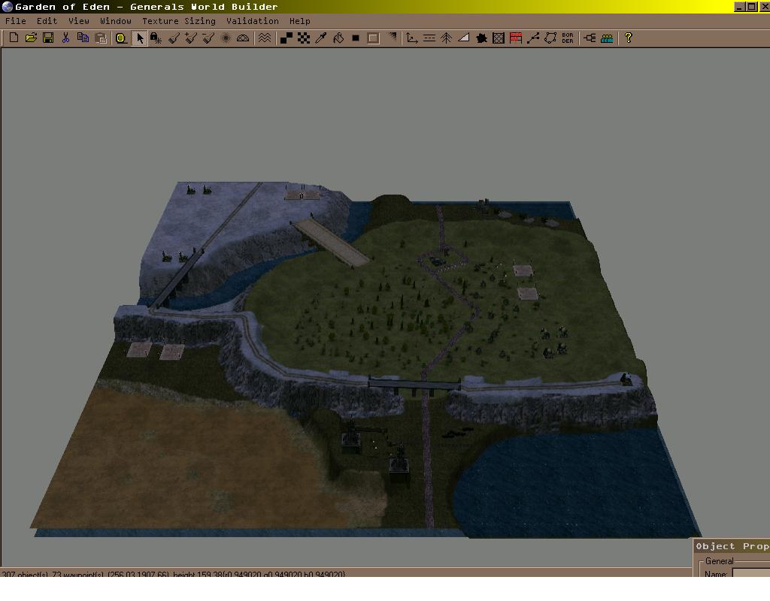Focus the Name field in Object Properties
The height and width of the screenshot is (601, 770).
(x=751, y=573)
